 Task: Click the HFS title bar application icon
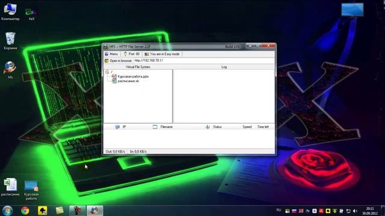pyautogui.click(x=106, y=47)
